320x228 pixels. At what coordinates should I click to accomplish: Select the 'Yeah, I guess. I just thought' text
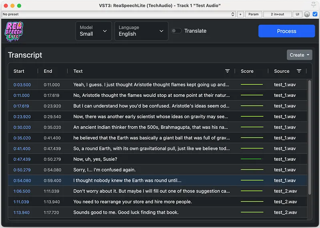click(151, 84)
